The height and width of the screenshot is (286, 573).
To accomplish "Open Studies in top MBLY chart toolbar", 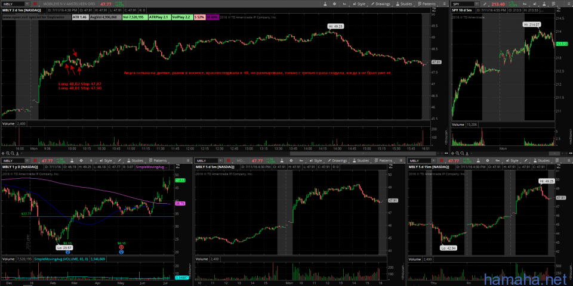I will pyautogui.click(x=404, y=4).
